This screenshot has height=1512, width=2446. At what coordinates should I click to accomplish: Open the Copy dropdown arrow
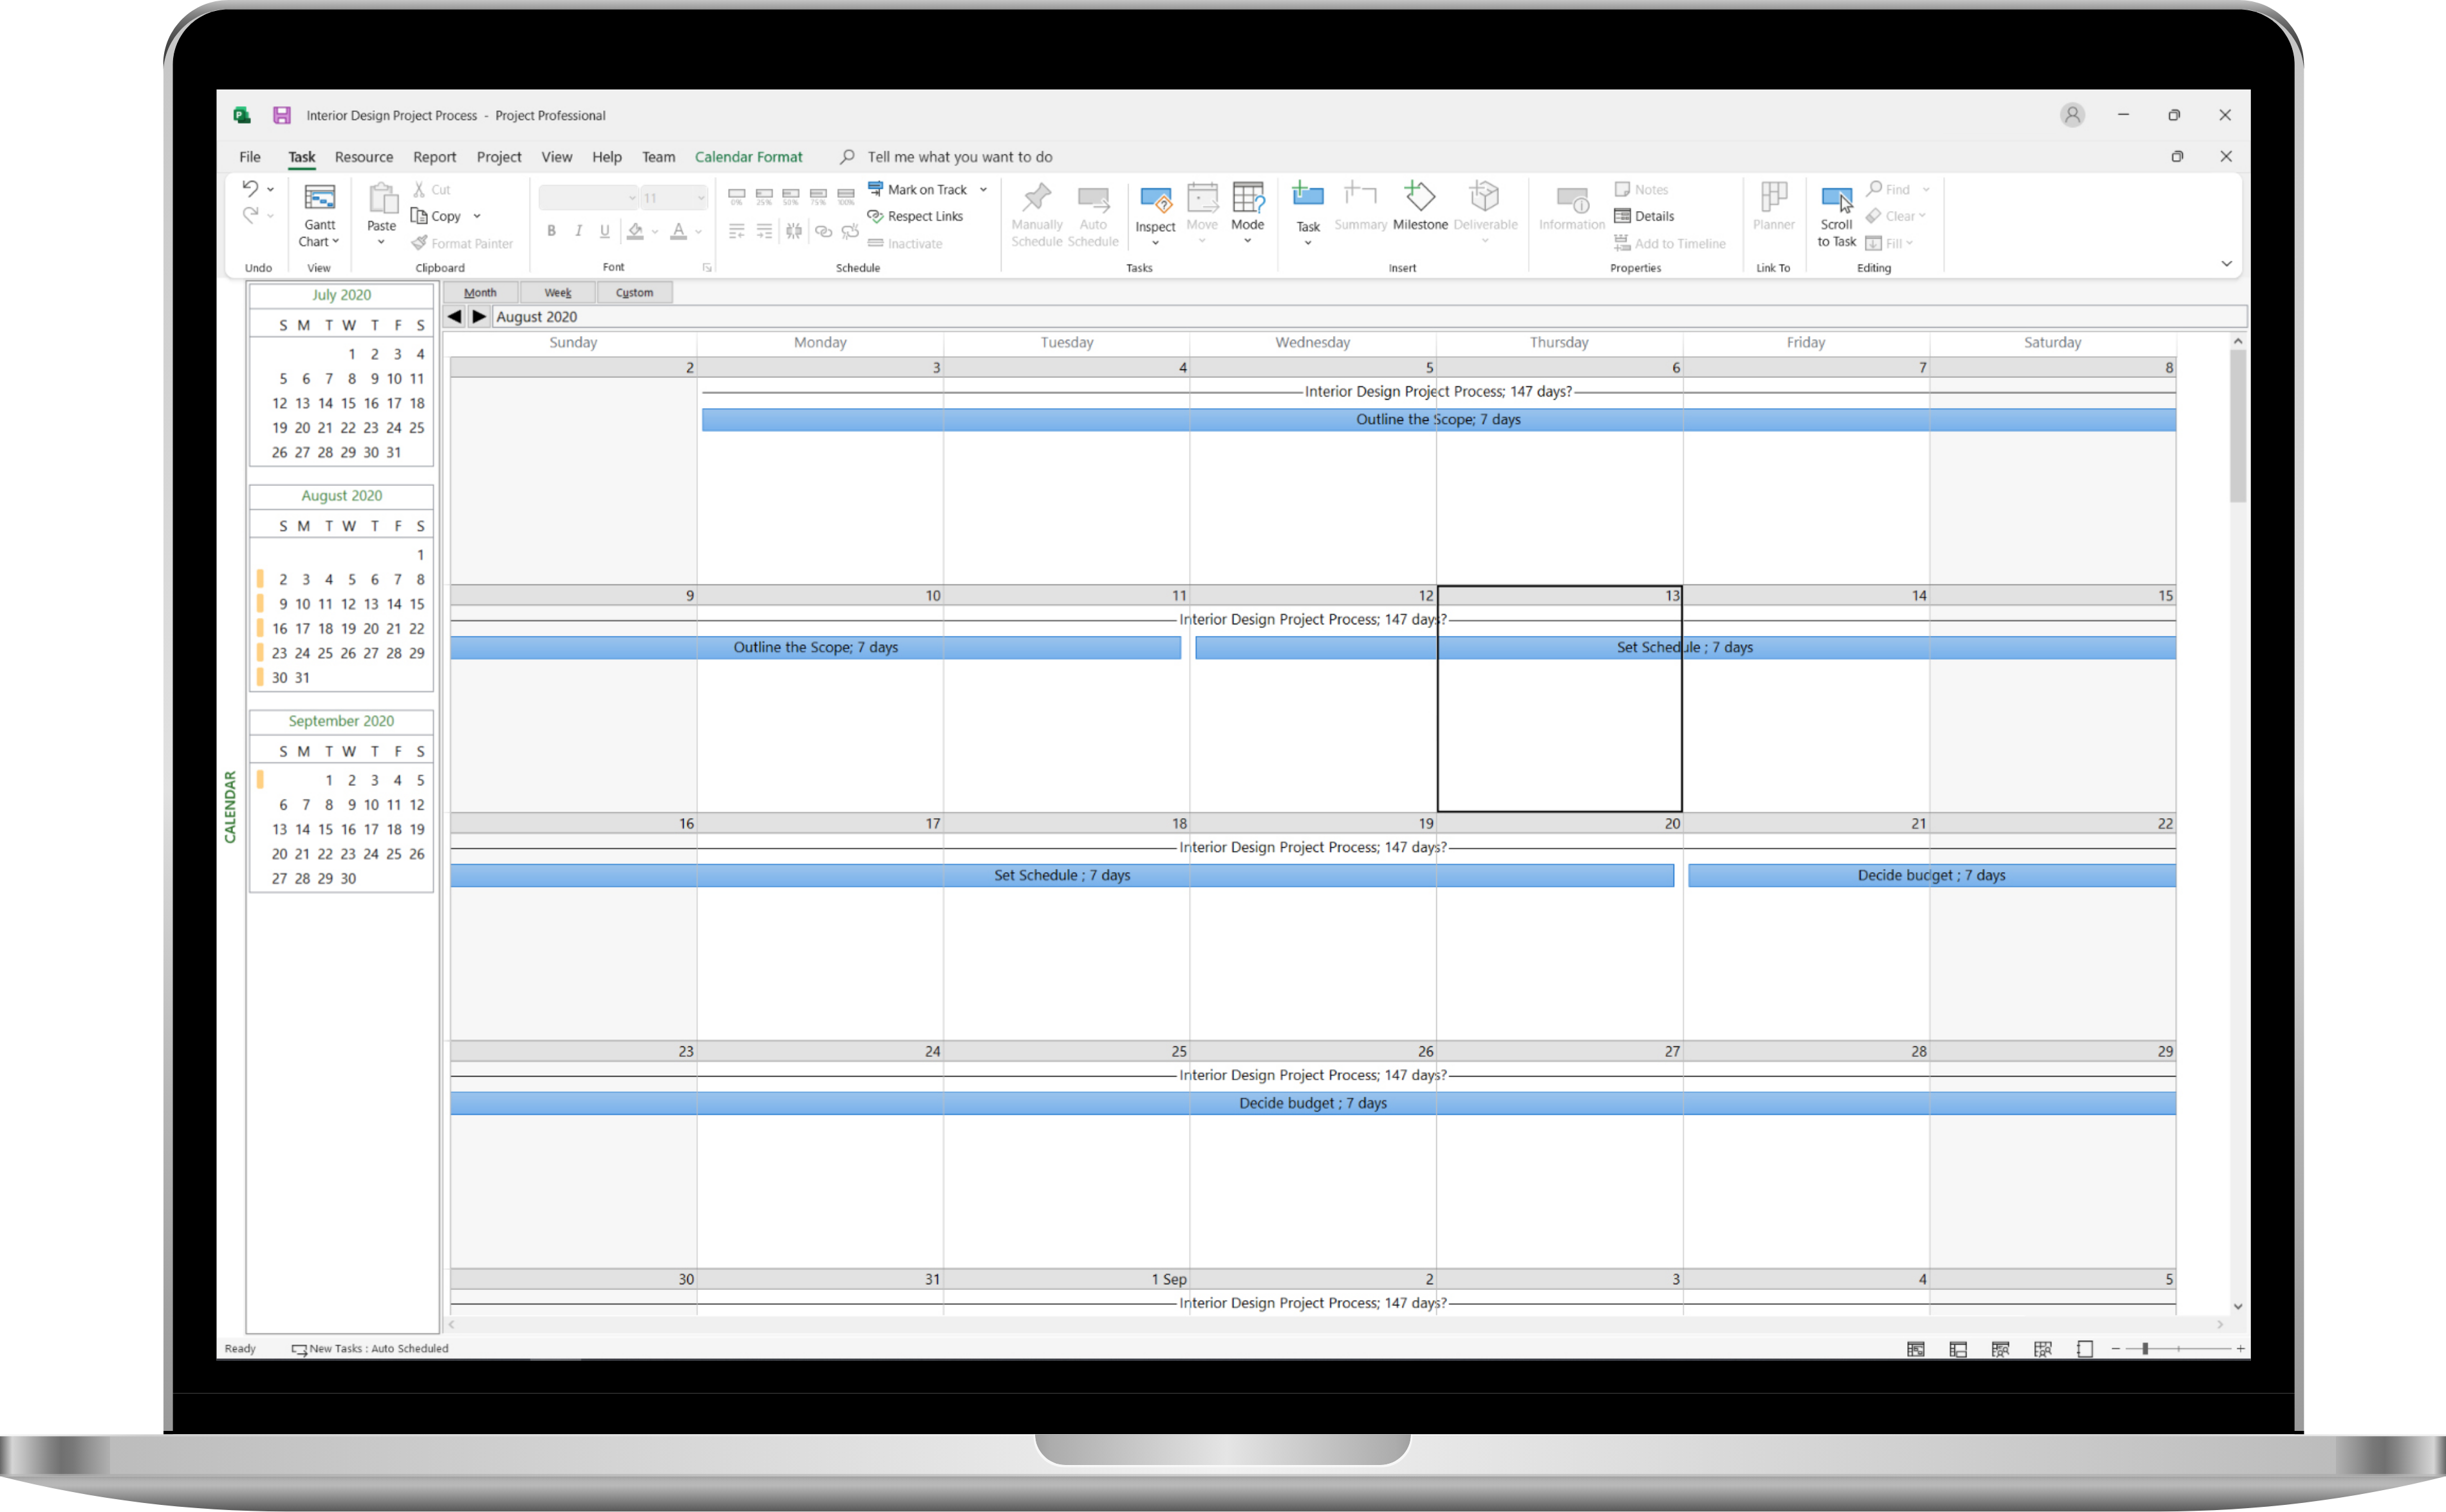(477, 216)
